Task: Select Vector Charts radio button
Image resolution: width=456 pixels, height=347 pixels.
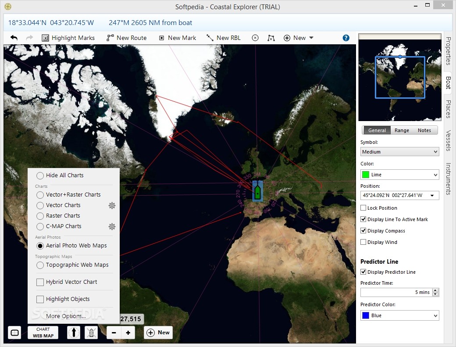Action: pos(40,205)
